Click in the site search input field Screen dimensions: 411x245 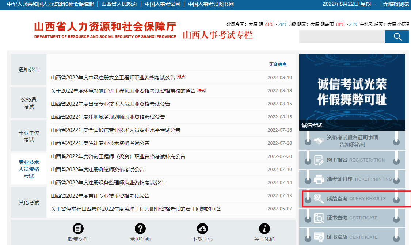click(x=342, y=36)
